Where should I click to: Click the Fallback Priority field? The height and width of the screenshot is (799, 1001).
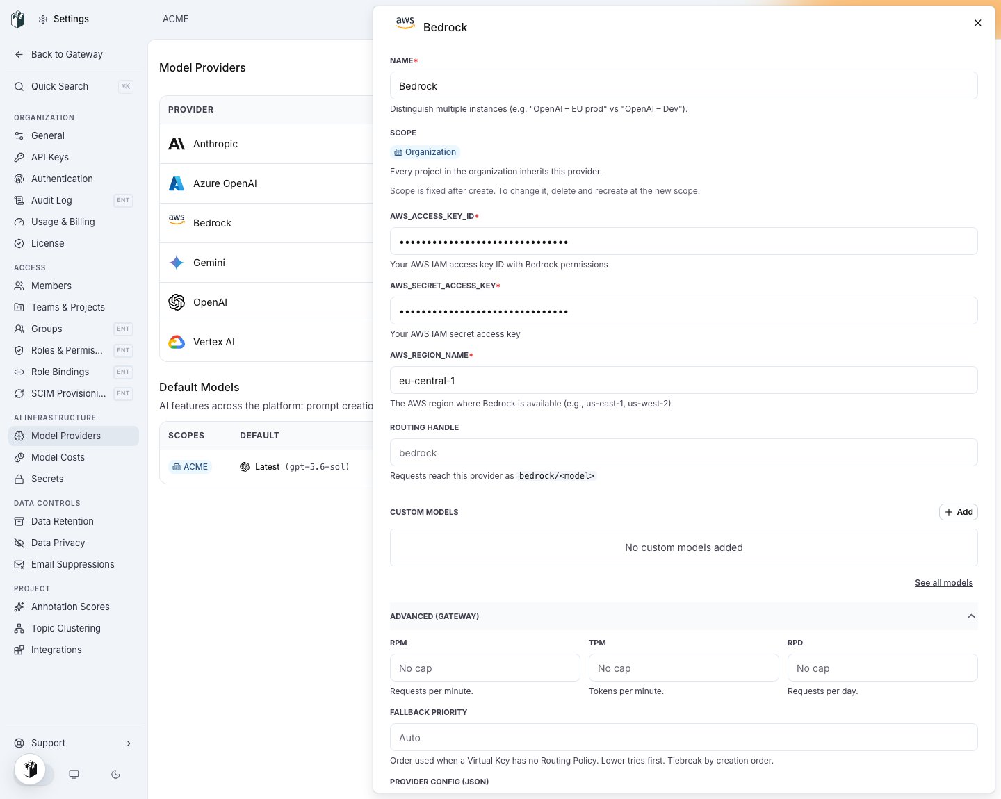pos(683,738)
